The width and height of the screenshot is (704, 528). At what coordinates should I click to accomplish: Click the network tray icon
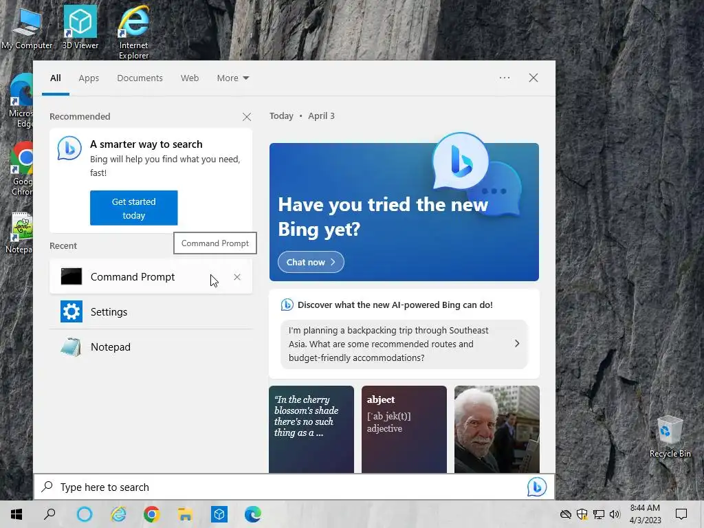pyautogui.click(x=599, y=514)
